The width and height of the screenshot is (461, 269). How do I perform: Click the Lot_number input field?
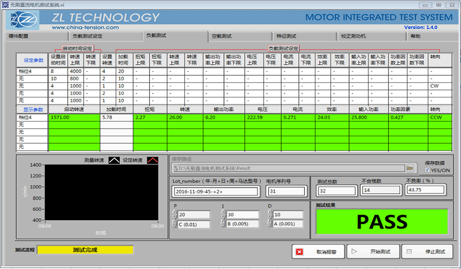(215, 192)
